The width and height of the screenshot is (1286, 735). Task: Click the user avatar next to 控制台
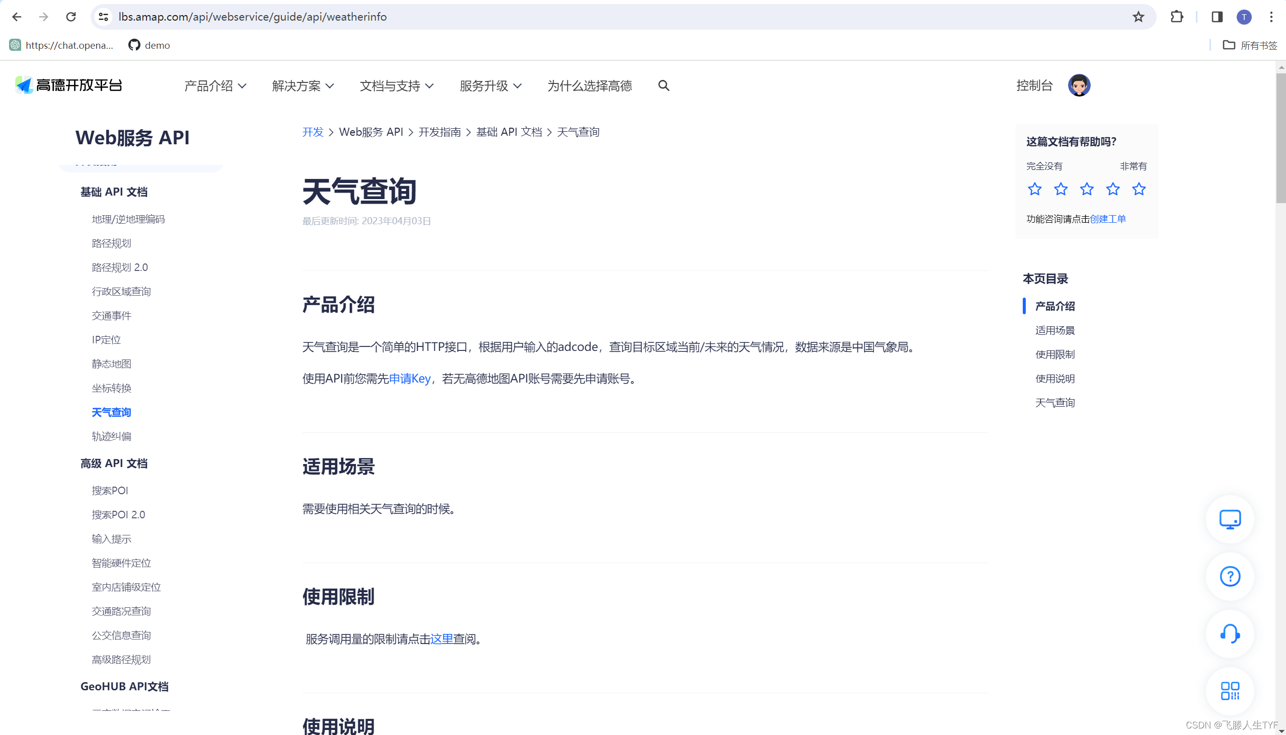tap(1079, 85)
